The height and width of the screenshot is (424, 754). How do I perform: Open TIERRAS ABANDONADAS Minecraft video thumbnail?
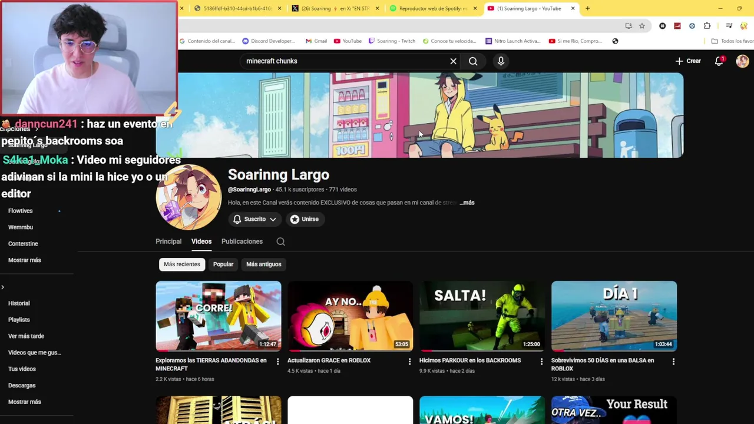pos(219,316)
